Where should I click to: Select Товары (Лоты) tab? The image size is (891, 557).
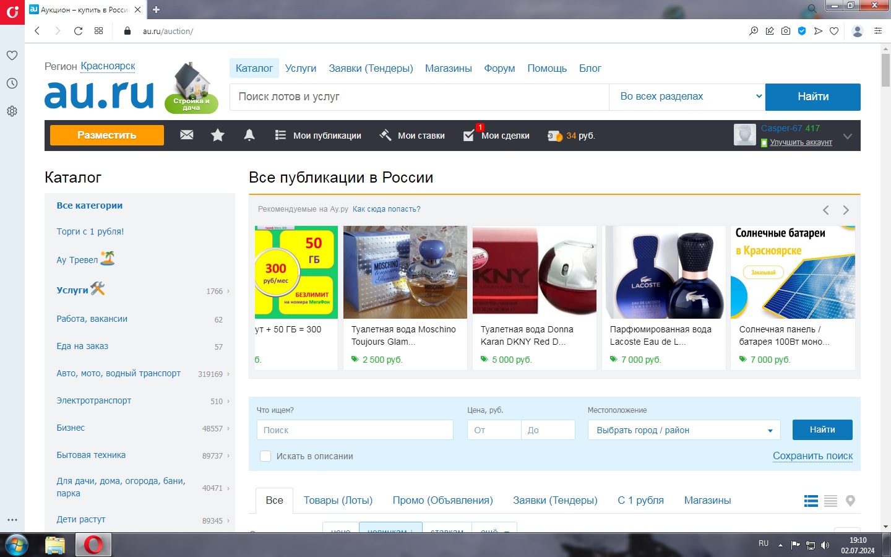(338, 500)
